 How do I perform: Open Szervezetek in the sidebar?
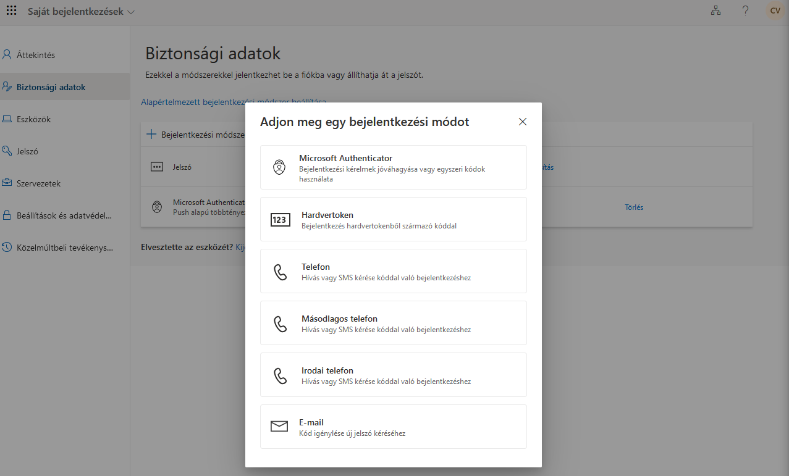point(65,183)
